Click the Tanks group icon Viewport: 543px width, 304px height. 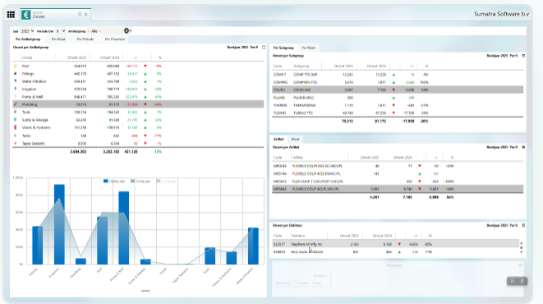pyautogui.click(x=16, y=136)
